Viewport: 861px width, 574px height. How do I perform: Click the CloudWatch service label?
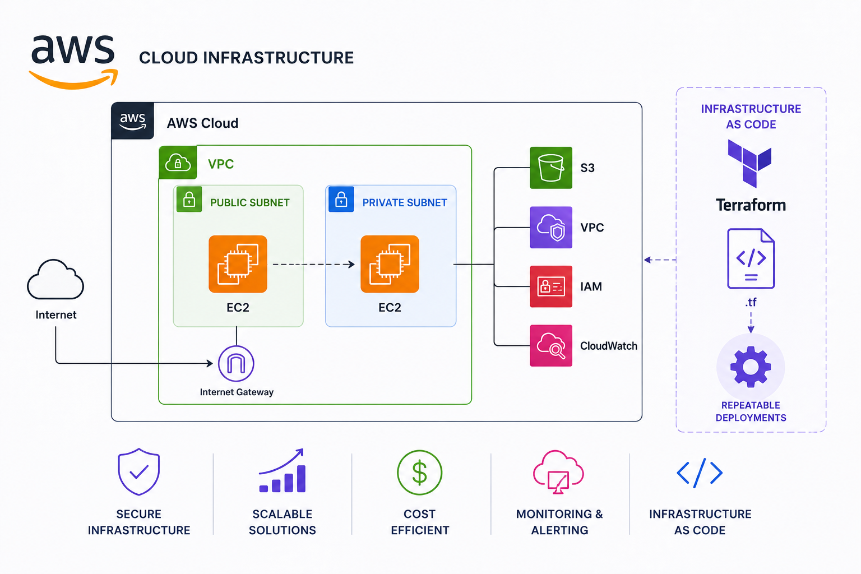tap(609, 346)
